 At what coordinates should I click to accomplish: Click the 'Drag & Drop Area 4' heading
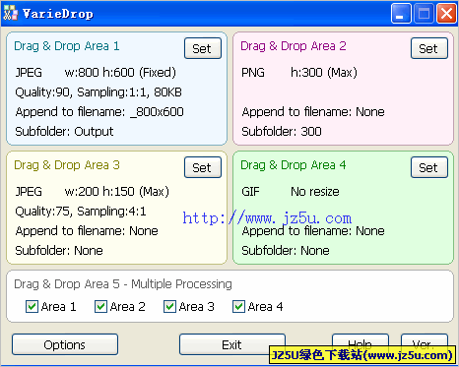[294, 165]
